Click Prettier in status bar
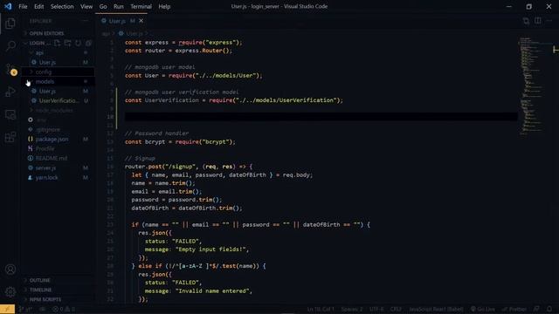The width and height of the screenshot is (559, 314). [x=514, y=309]
